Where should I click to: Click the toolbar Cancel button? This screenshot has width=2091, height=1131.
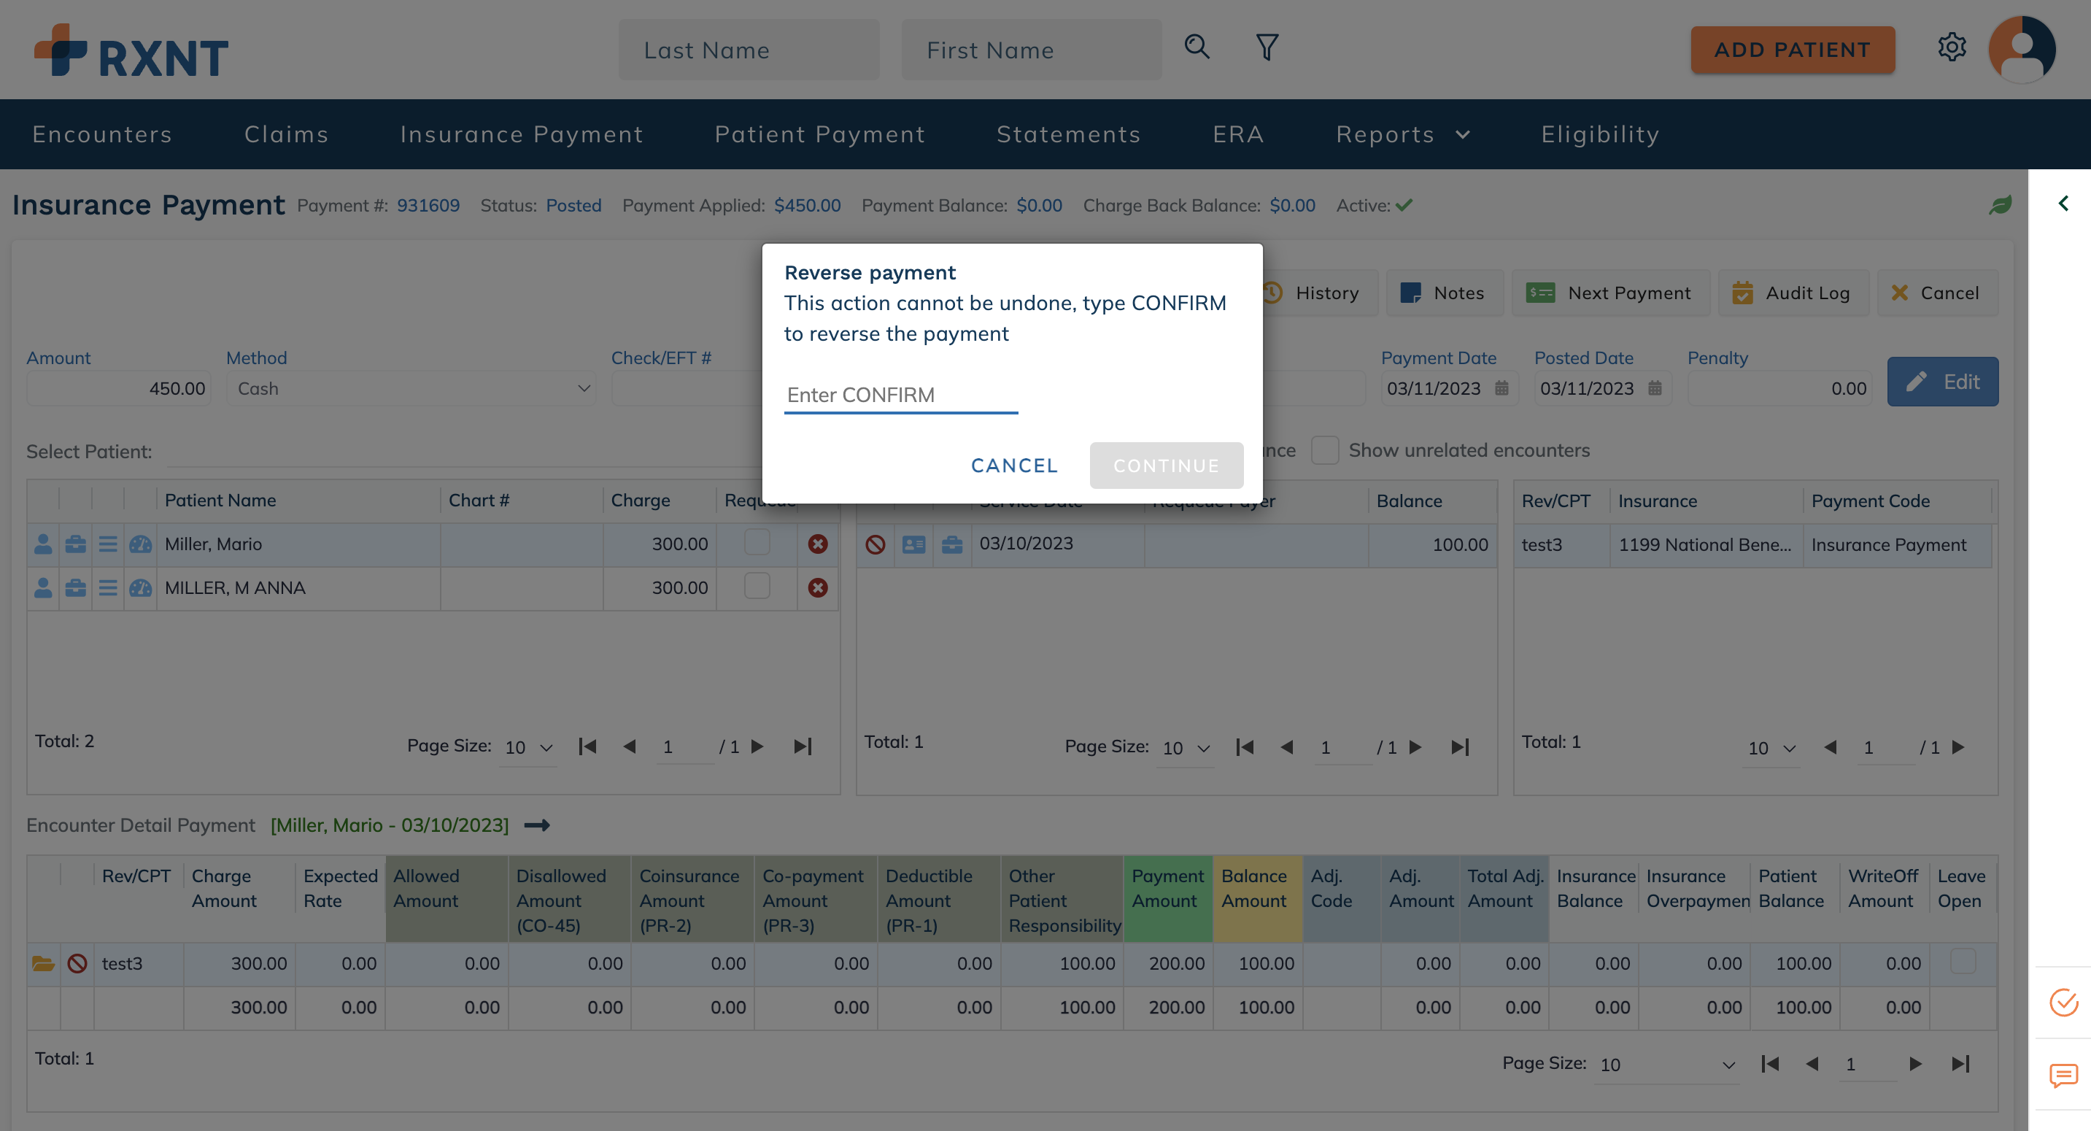point(1937,293)
